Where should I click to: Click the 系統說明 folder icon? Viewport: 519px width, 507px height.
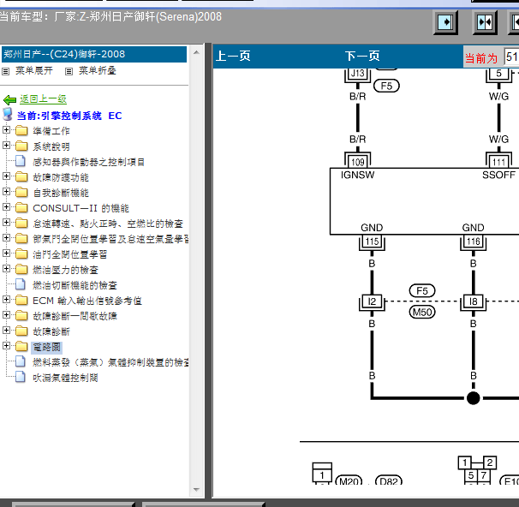coord(21,146)
